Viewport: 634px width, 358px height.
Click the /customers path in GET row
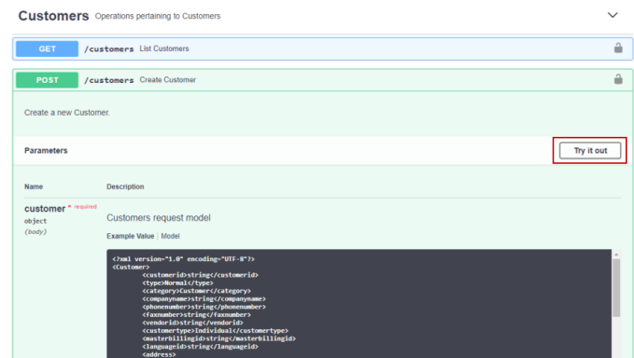[108, 48]
